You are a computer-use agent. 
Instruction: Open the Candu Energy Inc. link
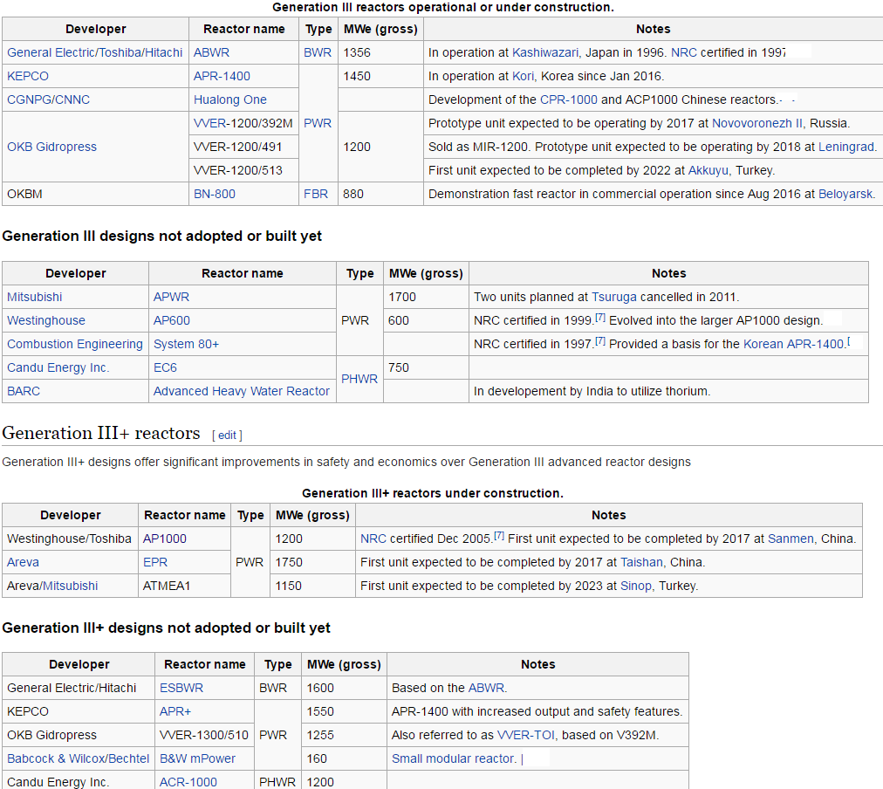pyautogui.click(x=58, y=367)
